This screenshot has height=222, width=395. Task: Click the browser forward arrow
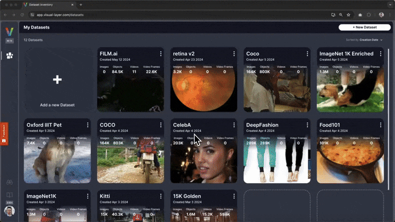pyautogui.click(x=14, y=15)
